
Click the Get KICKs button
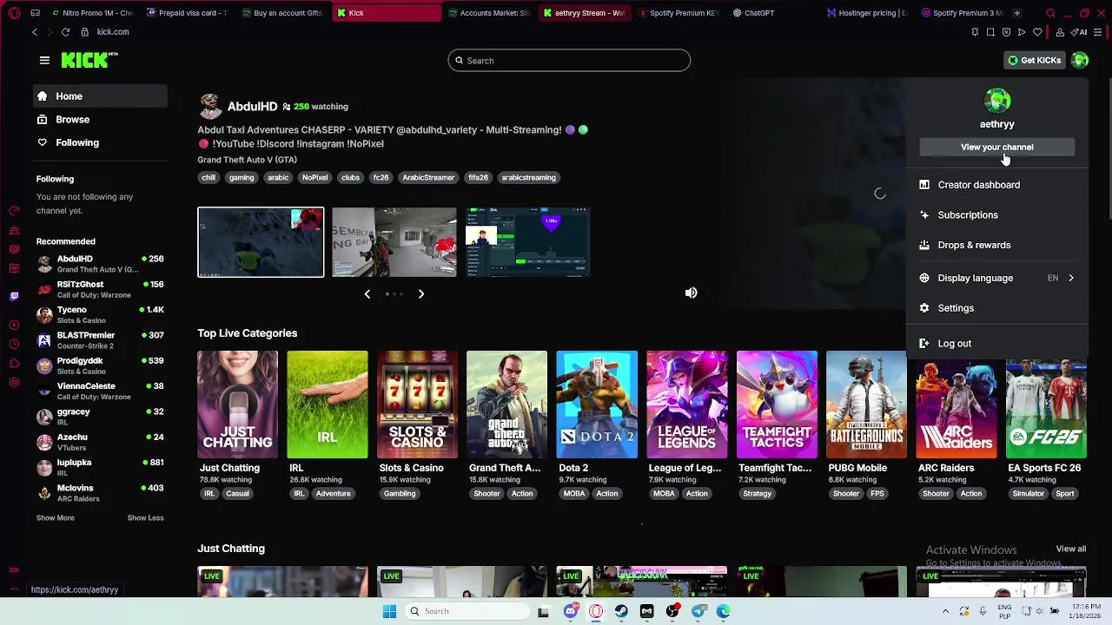1034,60
